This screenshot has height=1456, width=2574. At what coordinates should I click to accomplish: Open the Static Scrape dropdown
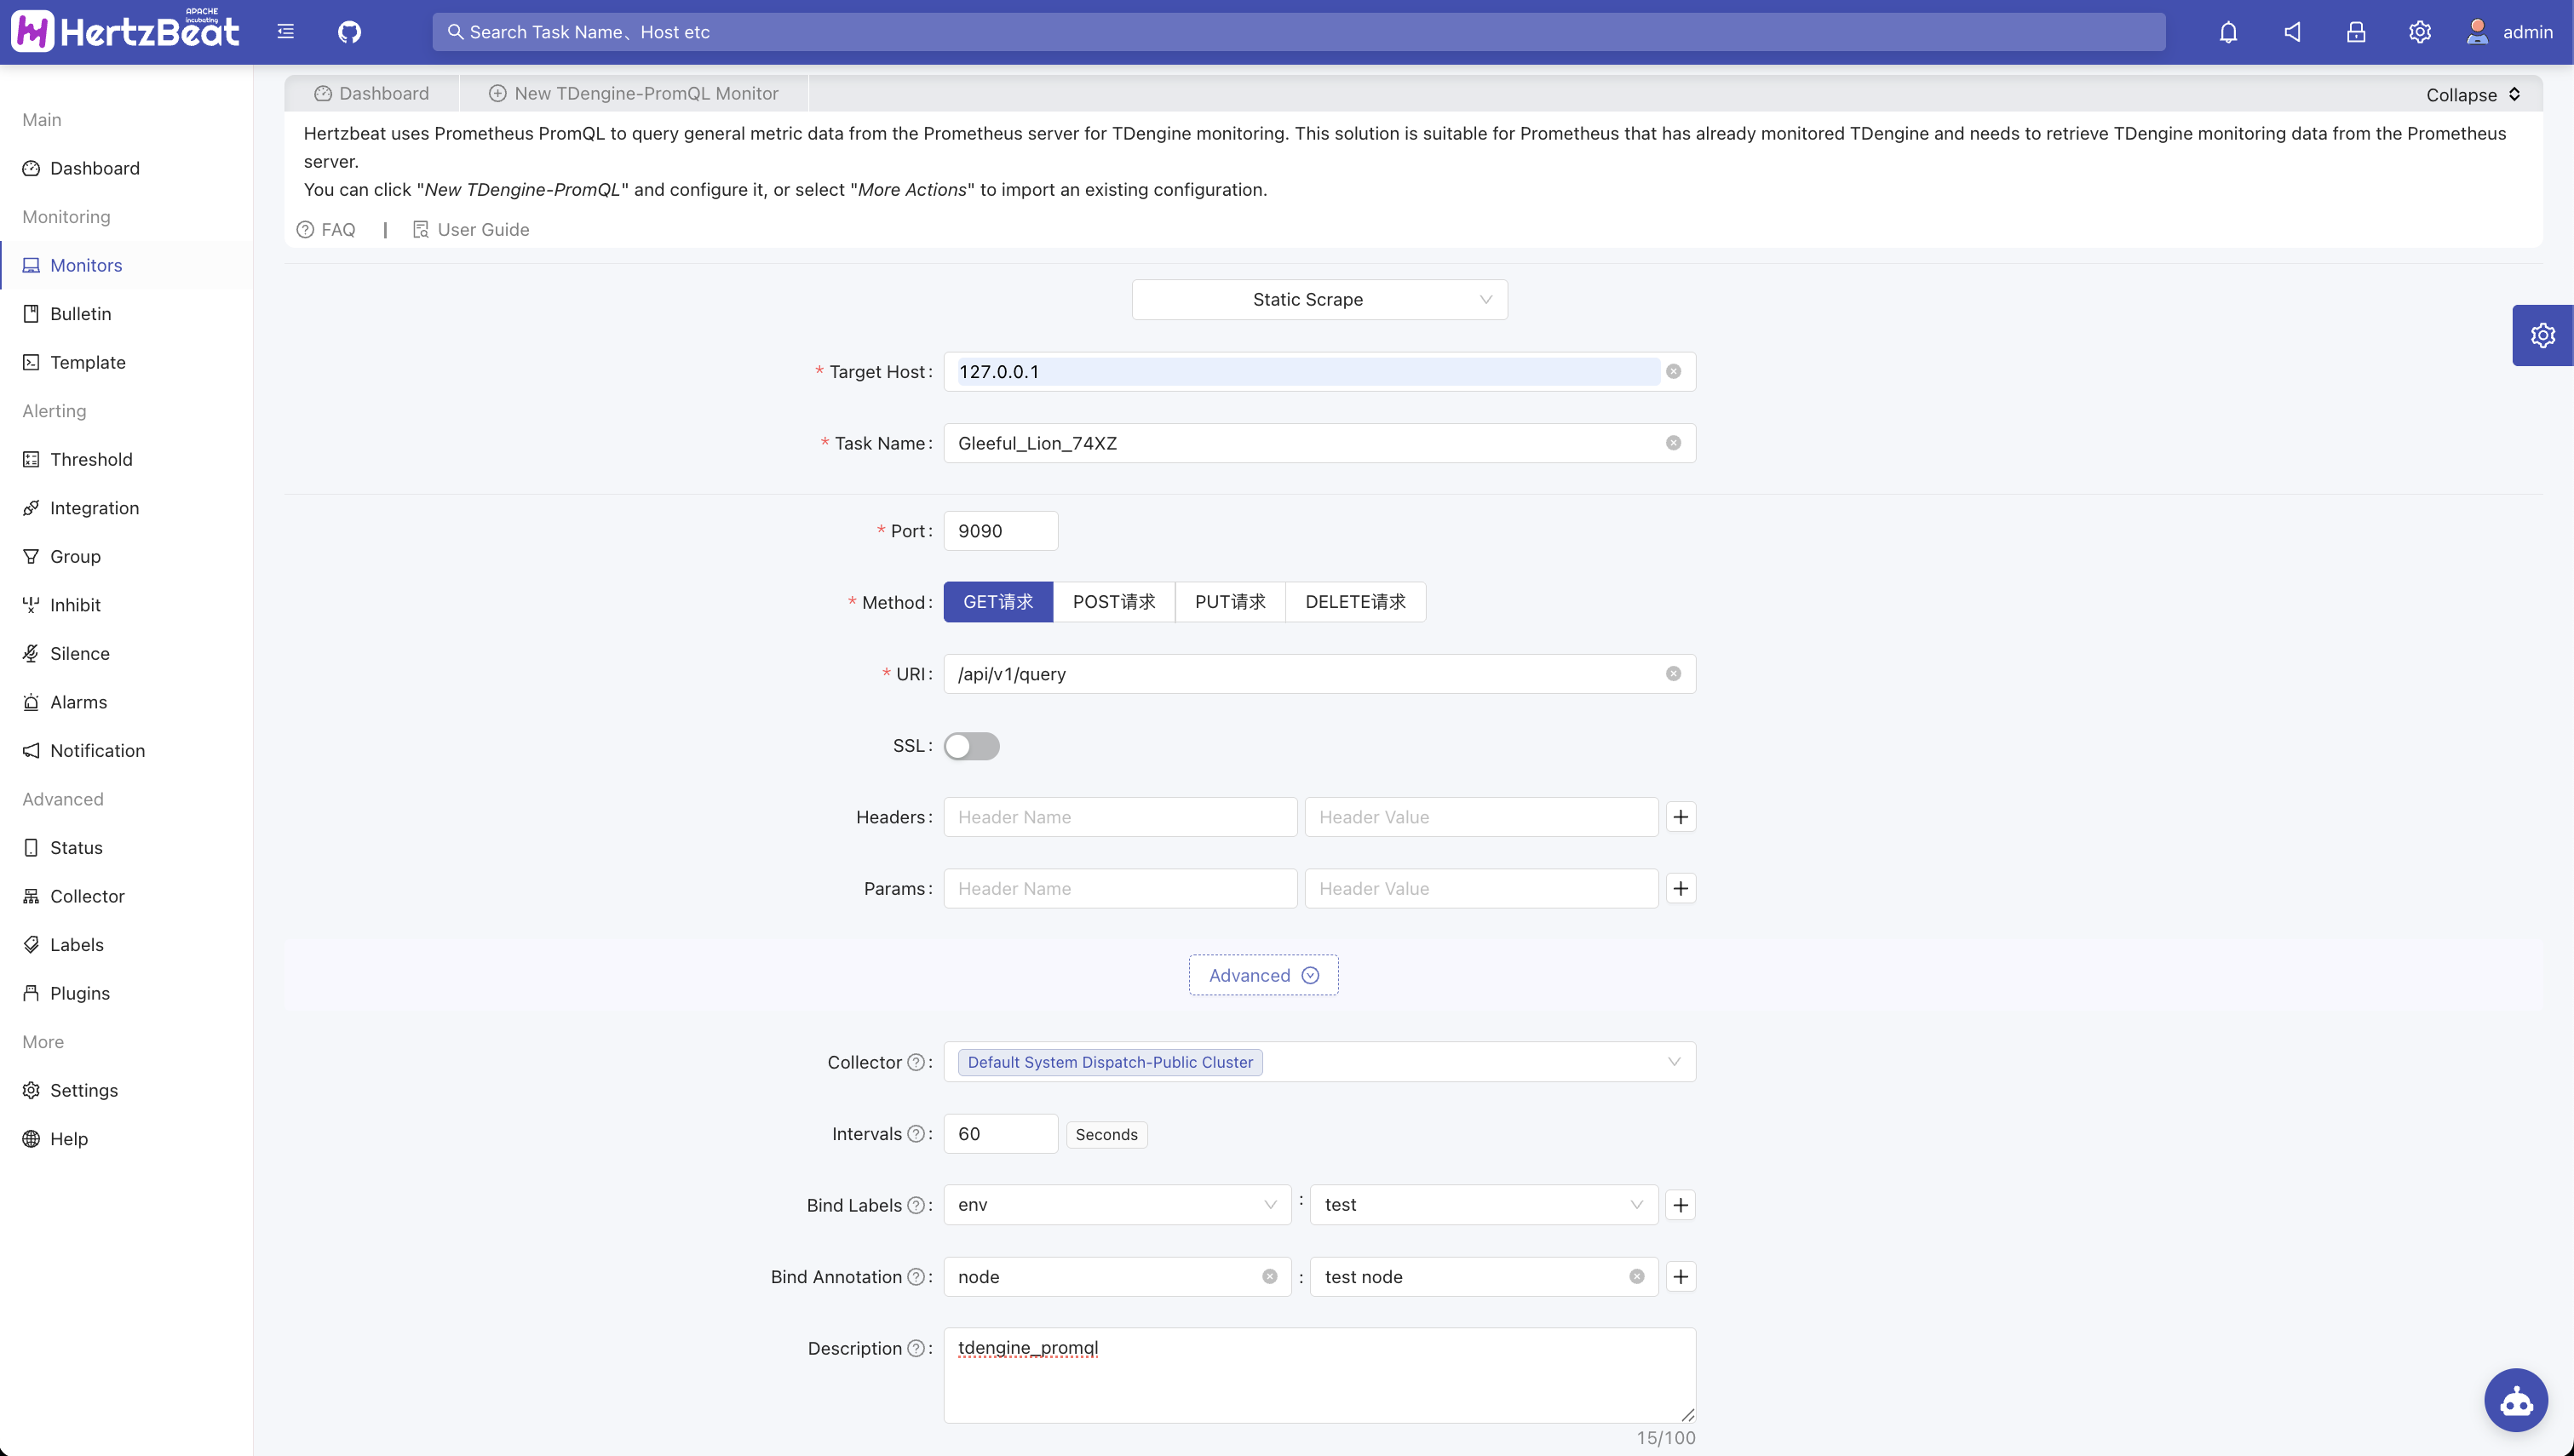(x=1319, y=300)
